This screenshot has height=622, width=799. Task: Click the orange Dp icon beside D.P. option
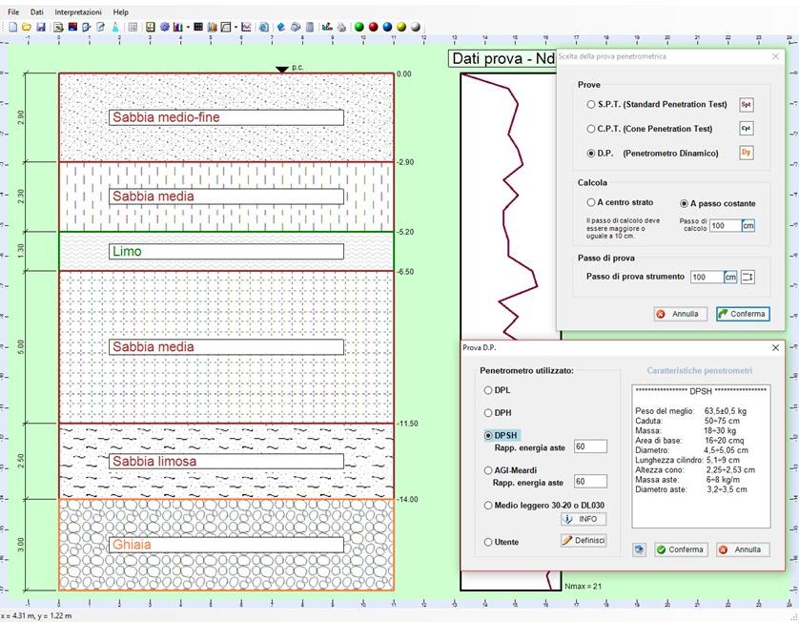click(x=747, y=153)
